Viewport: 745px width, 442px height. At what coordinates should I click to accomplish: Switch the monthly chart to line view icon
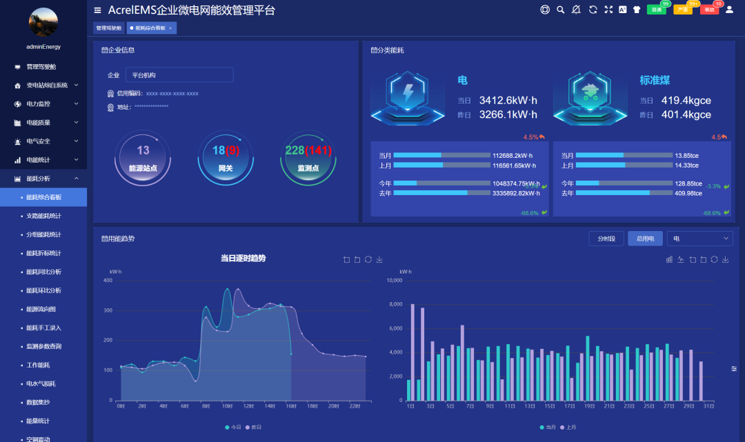680,260
